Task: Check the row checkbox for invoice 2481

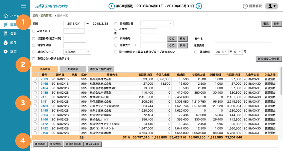Action: pos(35,101)
